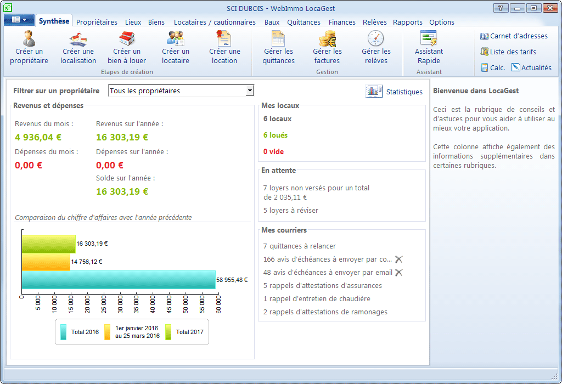Image resolution: width=562 pixels, height=384 pixels.
Task: Dismiss the 48 avis email reminder
Action: coord(399,273)
